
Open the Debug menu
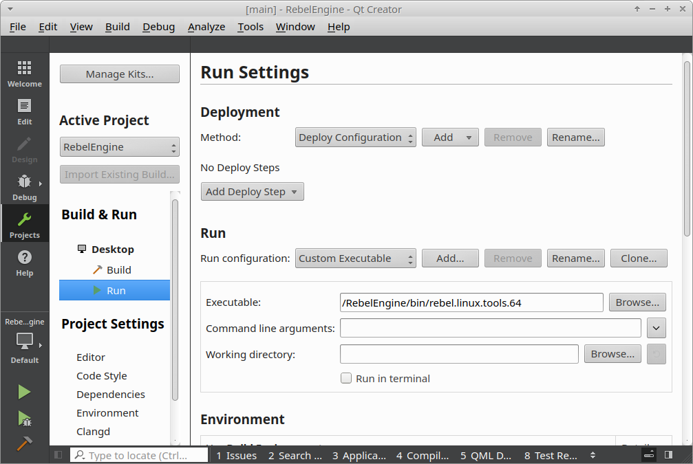click(159, 27)
